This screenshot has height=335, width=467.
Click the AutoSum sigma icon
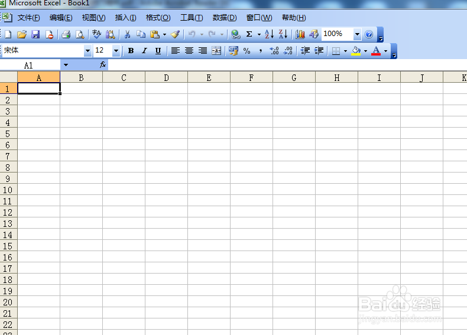249,34
